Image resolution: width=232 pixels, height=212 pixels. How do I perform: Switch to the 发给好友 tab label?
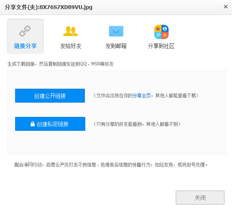click(71, 46)
